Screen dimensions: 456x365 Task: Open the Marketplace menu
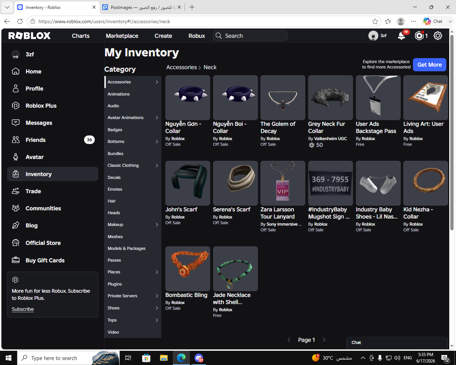coord(122,36)
